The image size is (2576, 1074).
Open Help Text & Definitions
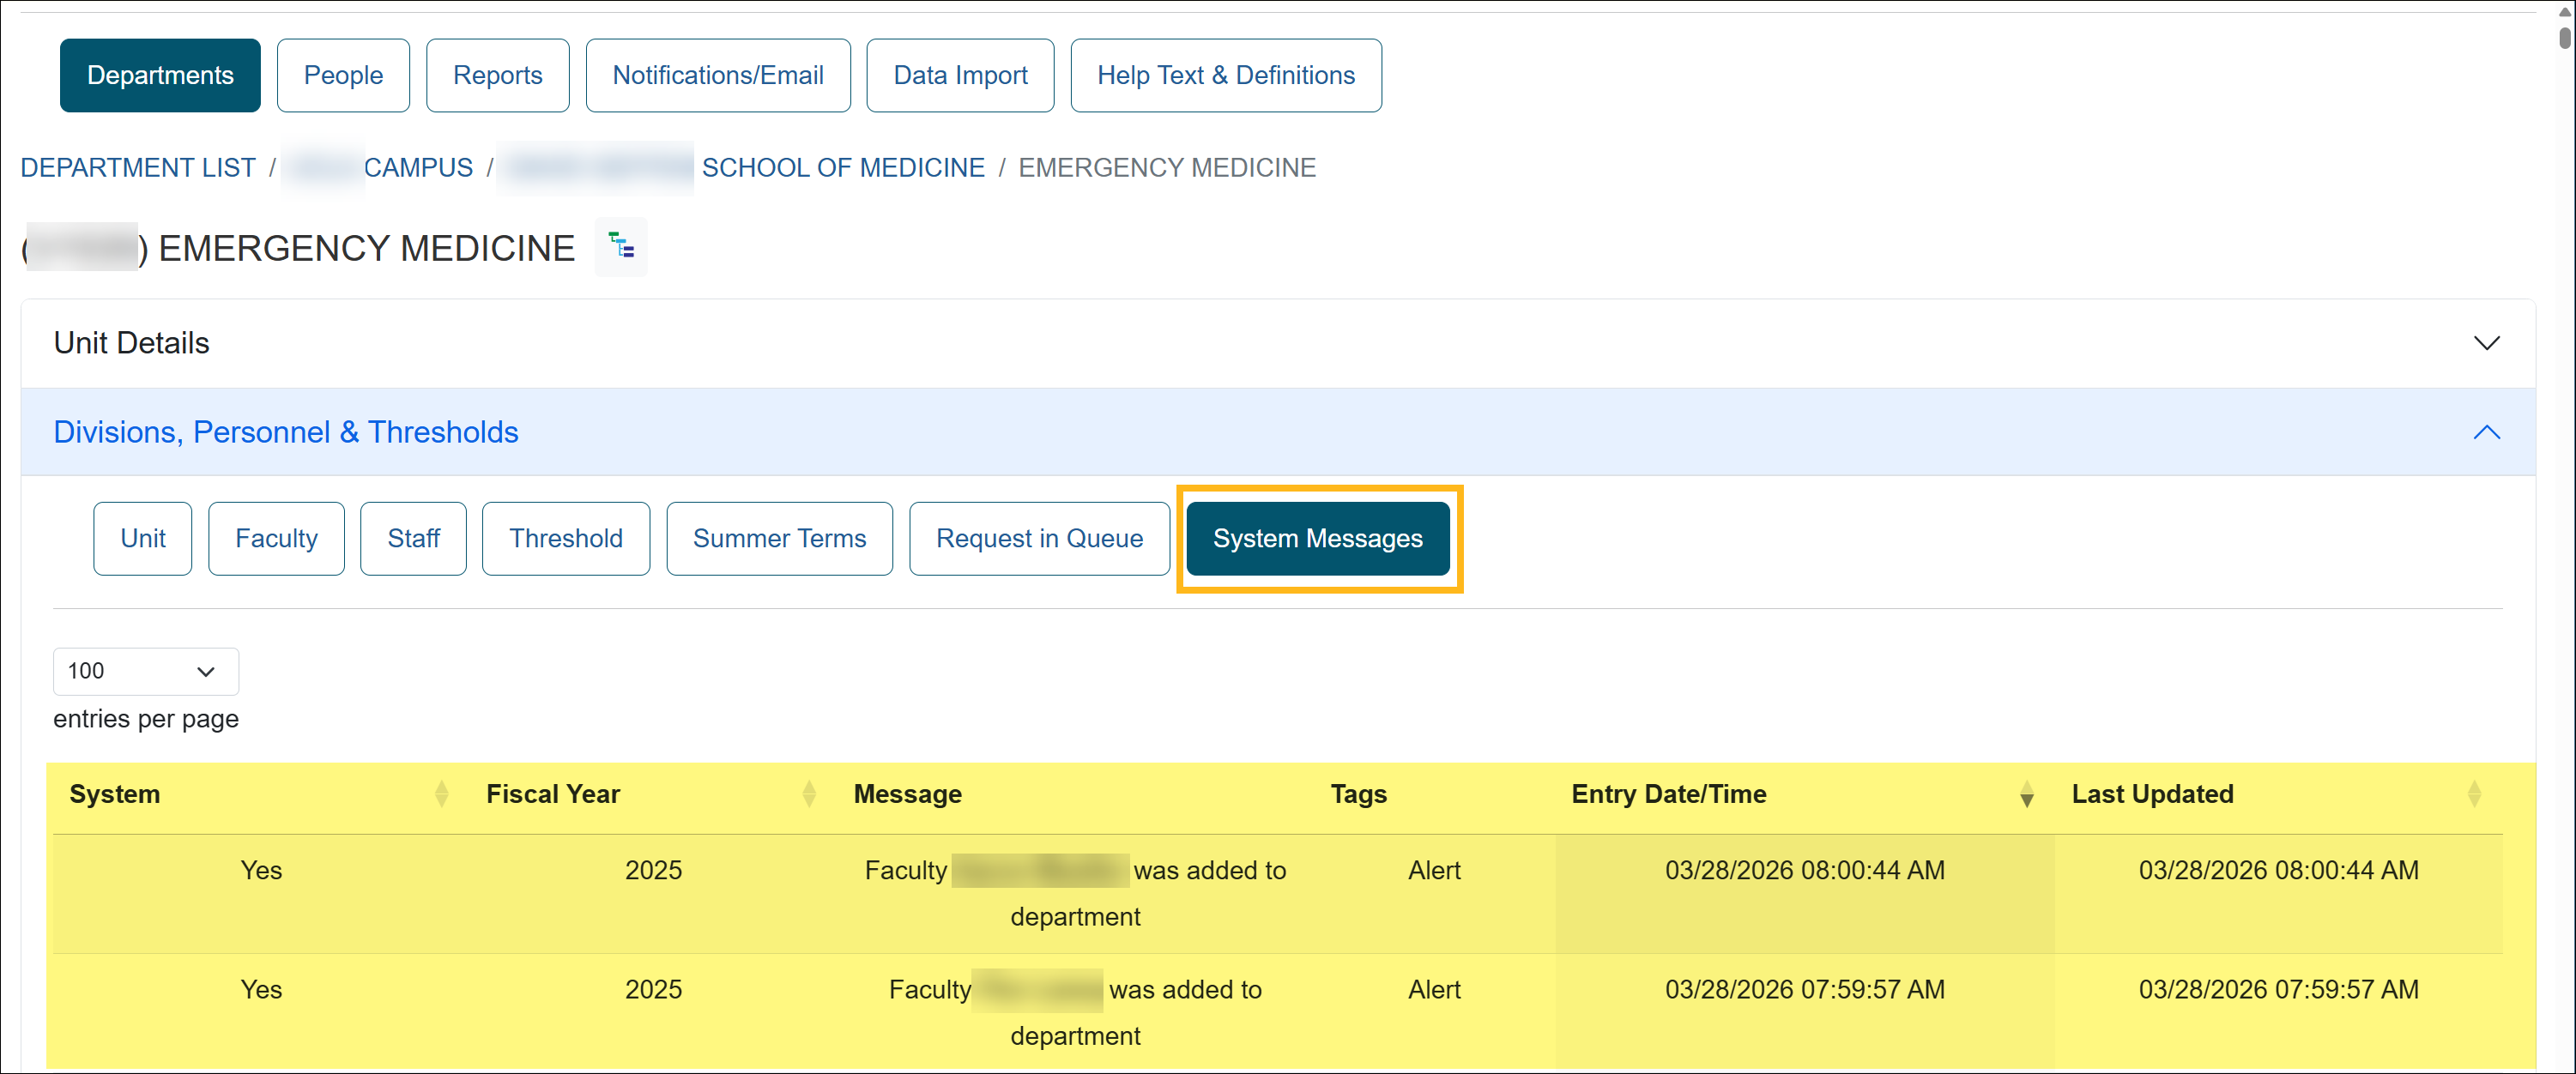pos(1226,75)
